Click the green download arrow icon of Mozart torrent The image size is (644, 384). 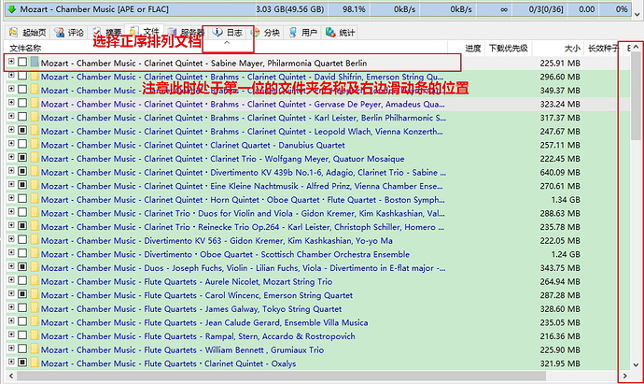click(x=11, y=9)
